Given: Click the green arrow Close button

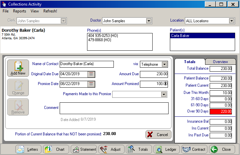Looking at the screenshot, I should pos(222,149).
